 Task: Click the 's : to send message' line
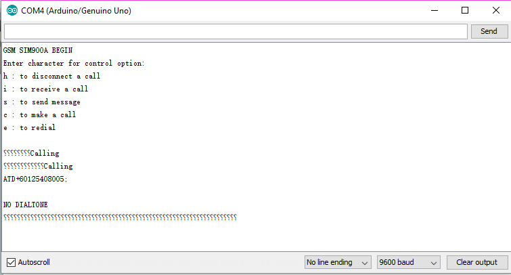(x=42, y=102)
